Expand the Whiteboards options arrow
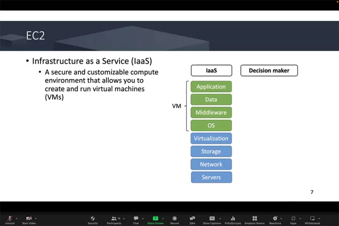Image resolution: width=339 pixels, height=226 pixels. pos(319,218)
